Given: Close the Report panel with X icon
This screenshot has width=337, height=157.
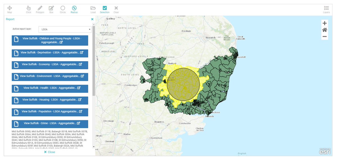Looking at the screenshot, I should (92, 19).
